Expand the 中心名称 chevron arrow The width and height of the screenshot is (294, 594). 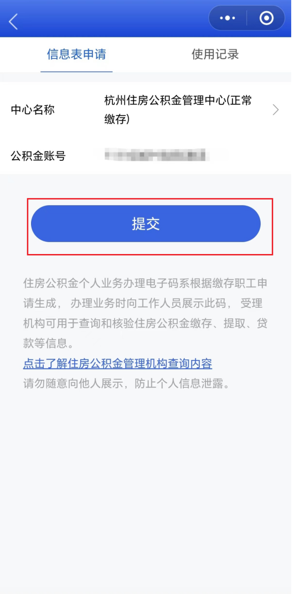tap(276, 110)
